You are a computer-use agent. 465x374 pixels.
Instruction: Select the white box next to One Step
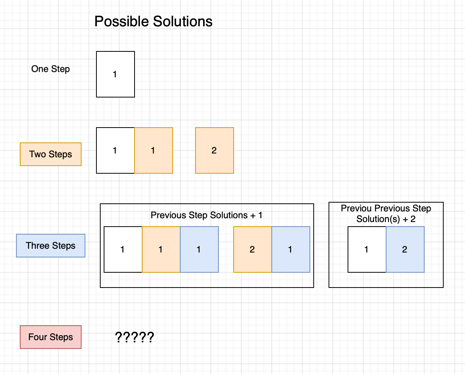[115, 74]
